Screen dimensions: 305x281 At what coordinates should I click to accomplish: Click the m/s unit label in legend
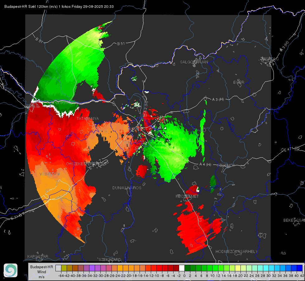[41, 277]
